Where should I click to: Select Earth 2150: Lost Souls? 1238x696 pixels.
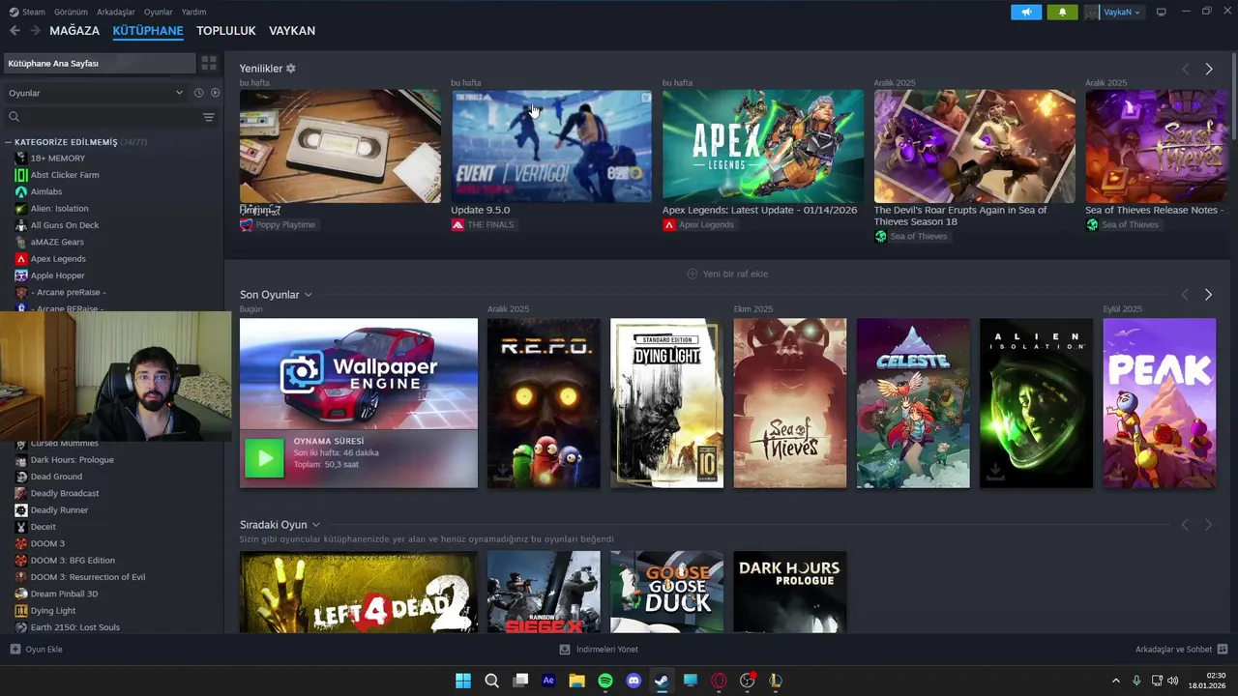point(74,627)
